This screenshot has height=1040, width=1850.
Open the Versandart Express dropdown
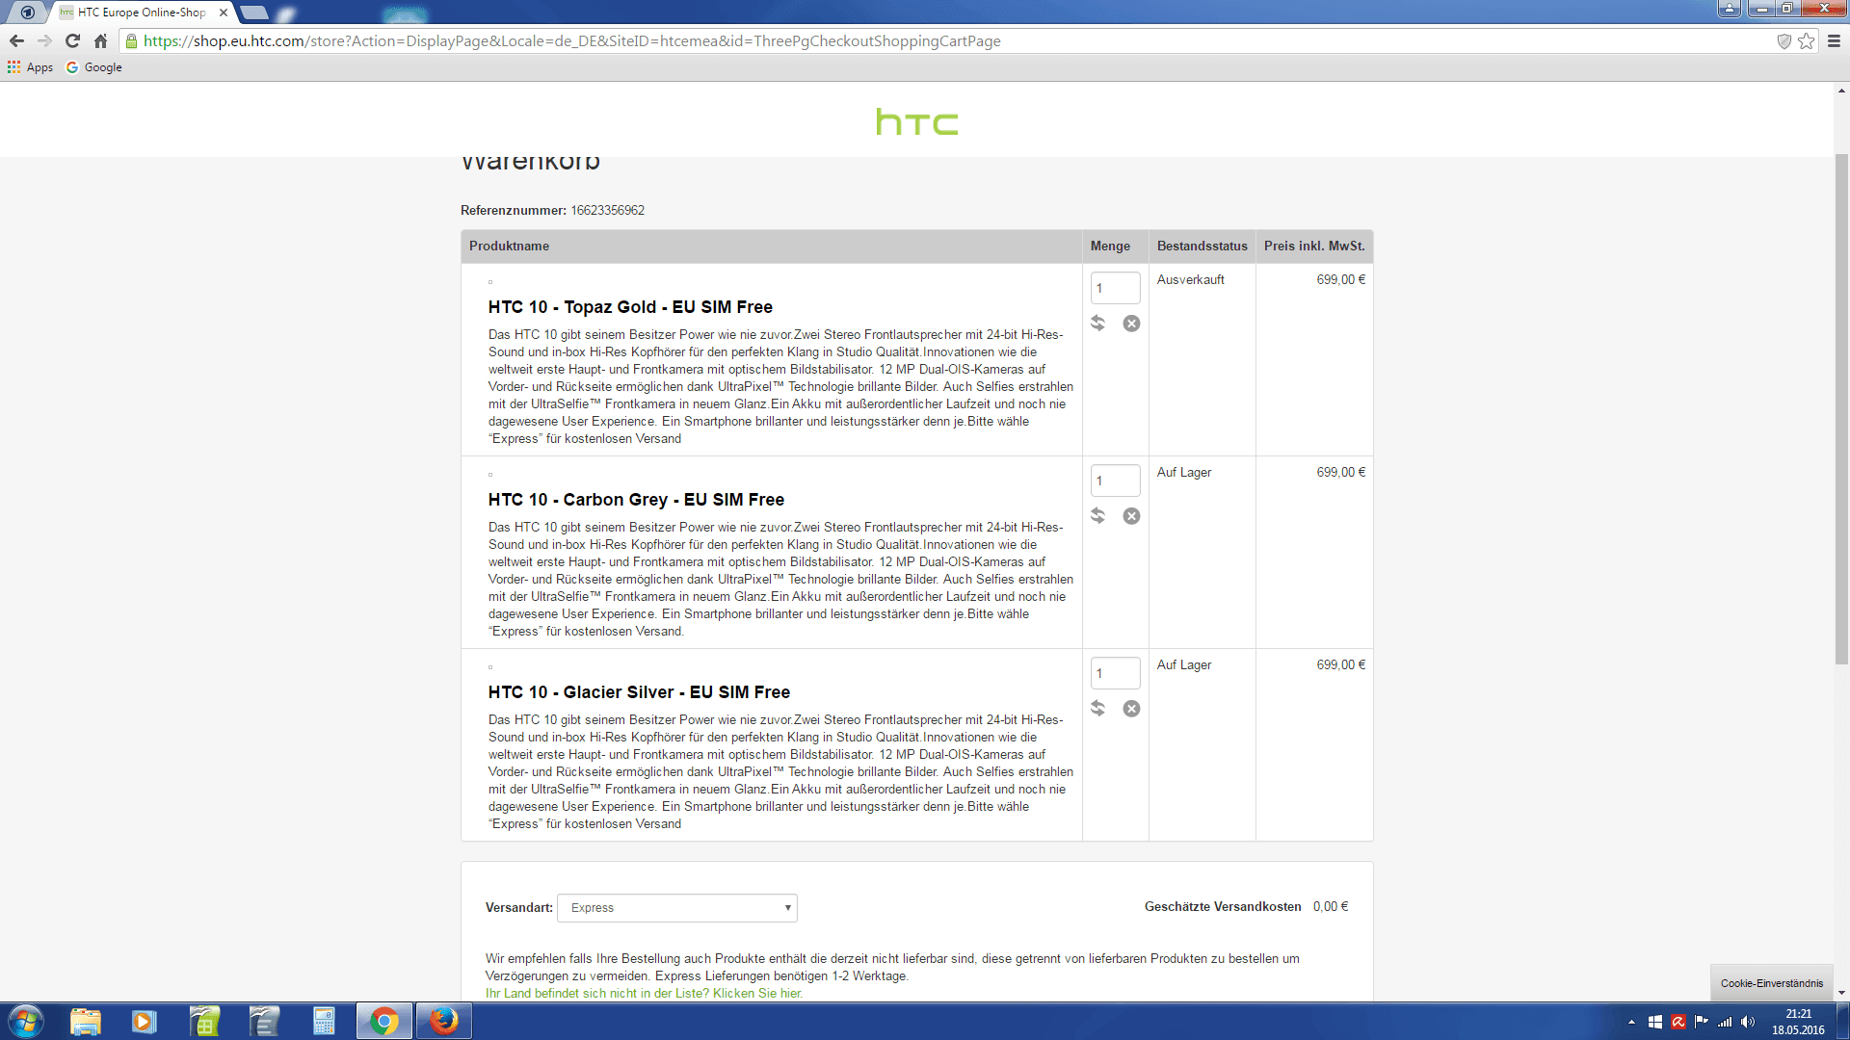coord(677,908)
